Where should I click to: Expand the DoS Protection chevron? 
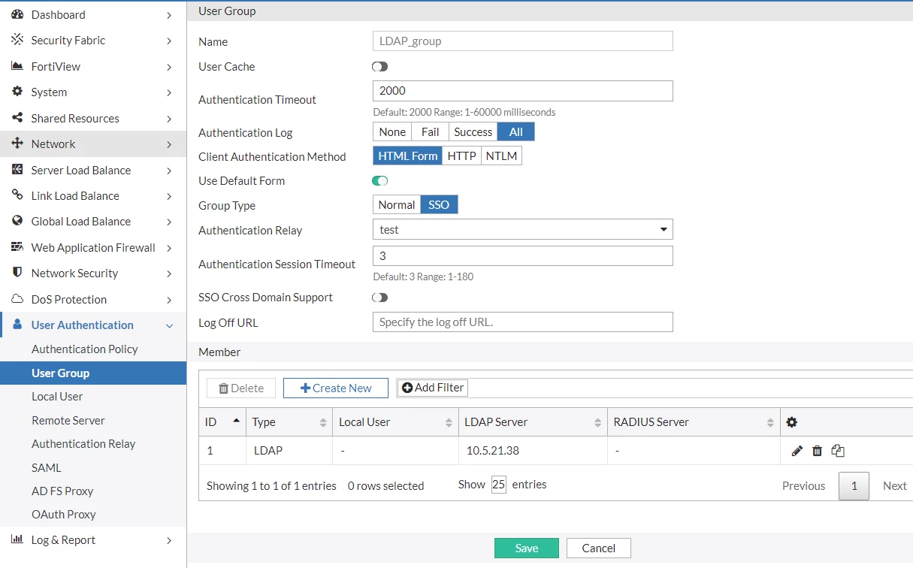pyautogui.click(x=169, y=300)
